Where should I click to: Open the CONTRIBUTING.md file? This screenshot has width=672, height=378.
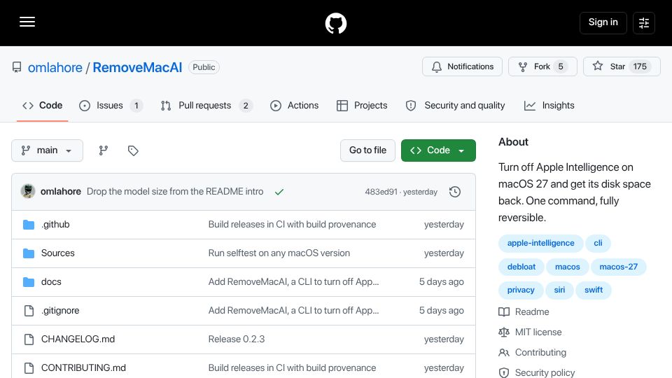pos(83,368)
